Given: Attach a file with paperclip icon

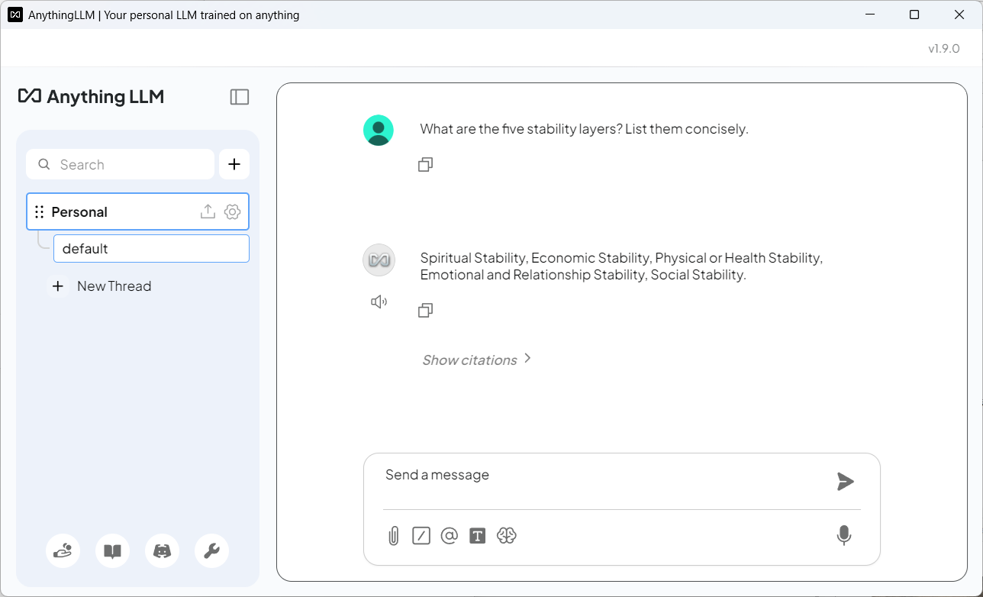Looking at the screenshot, I should point(394,536).
